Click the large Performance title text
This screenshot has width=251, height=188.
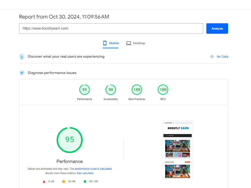point(70,161)
